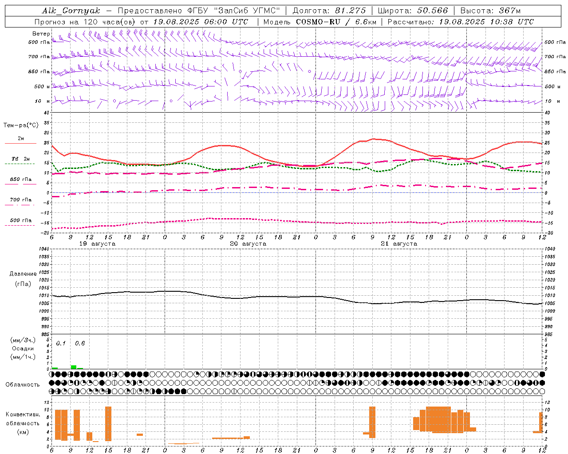Select the computed timestamp 19.08.2025 10:38 UTC
This screenshot has height=454, width=568.
pyautogui.click(x=486, y=22)
